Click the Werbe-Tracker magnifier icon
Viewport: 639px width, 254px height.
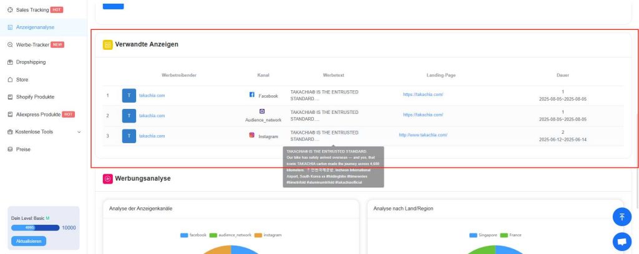click(x=10, y=45)
